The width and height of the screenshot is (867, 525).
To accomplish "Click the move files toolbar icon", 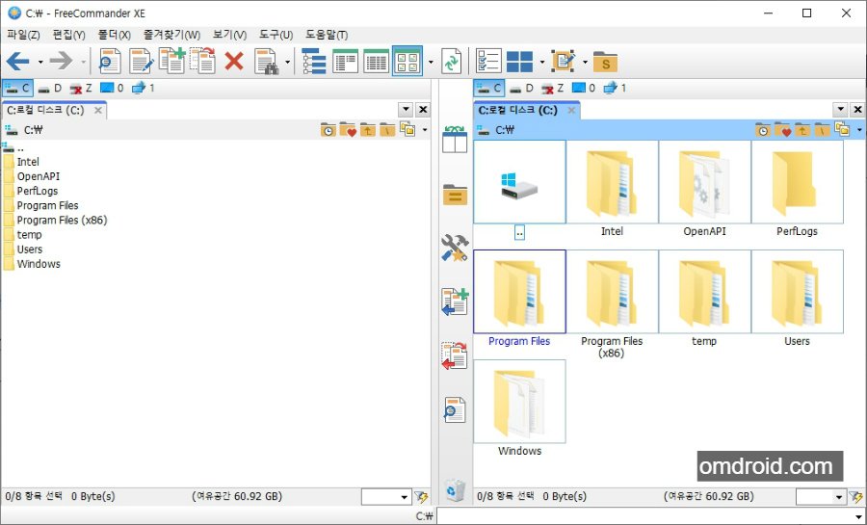I will pos(202,61).
